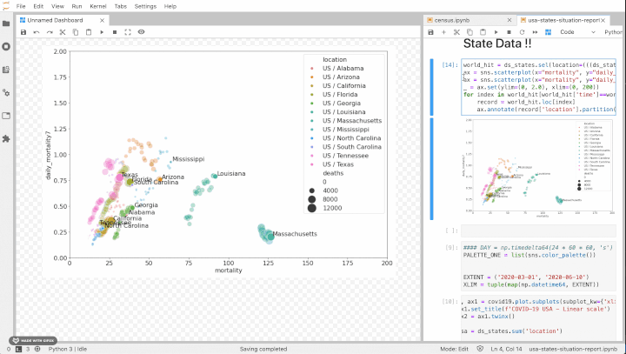The width and height of the screenshot is (626, 354).
Task: Cut the selected dashboard output
Action: (x=63, y=32)
